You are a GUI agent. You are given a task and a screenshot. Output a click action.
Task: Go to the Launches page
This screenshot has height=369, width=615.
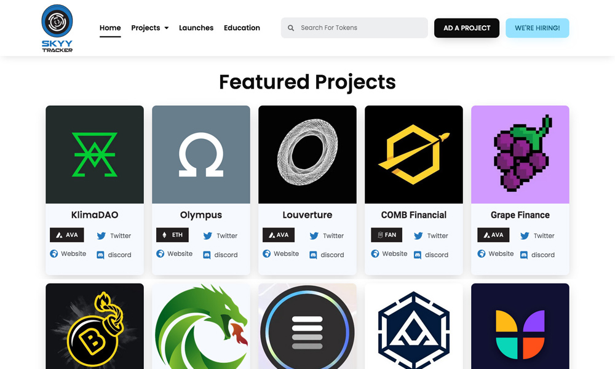196,28
